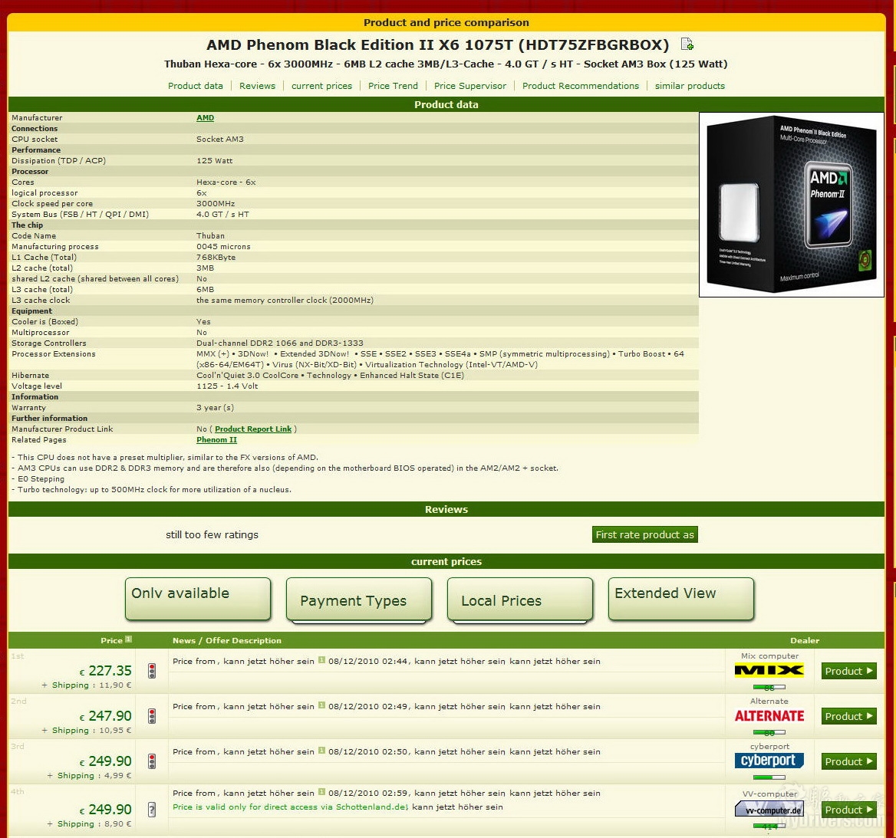Screen dimensions: 896x838
Task: Click First rate product as button
Action: coord(644,534)
